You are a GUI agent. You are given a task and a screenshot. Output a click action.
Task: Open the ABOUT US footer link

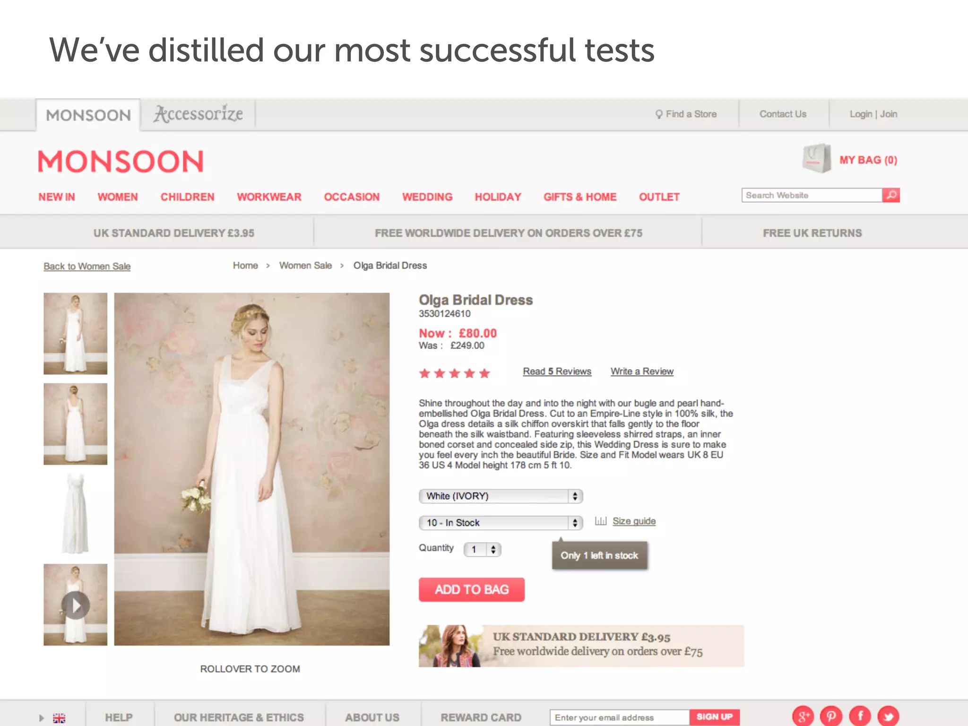click(x=372, y=717)
